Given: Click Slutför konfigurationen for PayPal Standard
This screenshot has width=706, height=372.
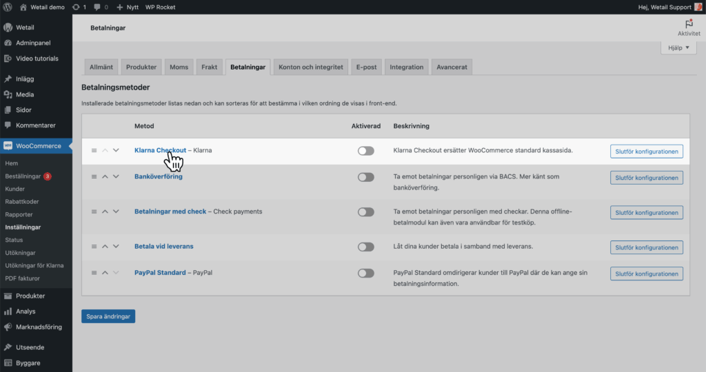Looking at the screenshot, I should pyautogui.click(x=646, y=273).
